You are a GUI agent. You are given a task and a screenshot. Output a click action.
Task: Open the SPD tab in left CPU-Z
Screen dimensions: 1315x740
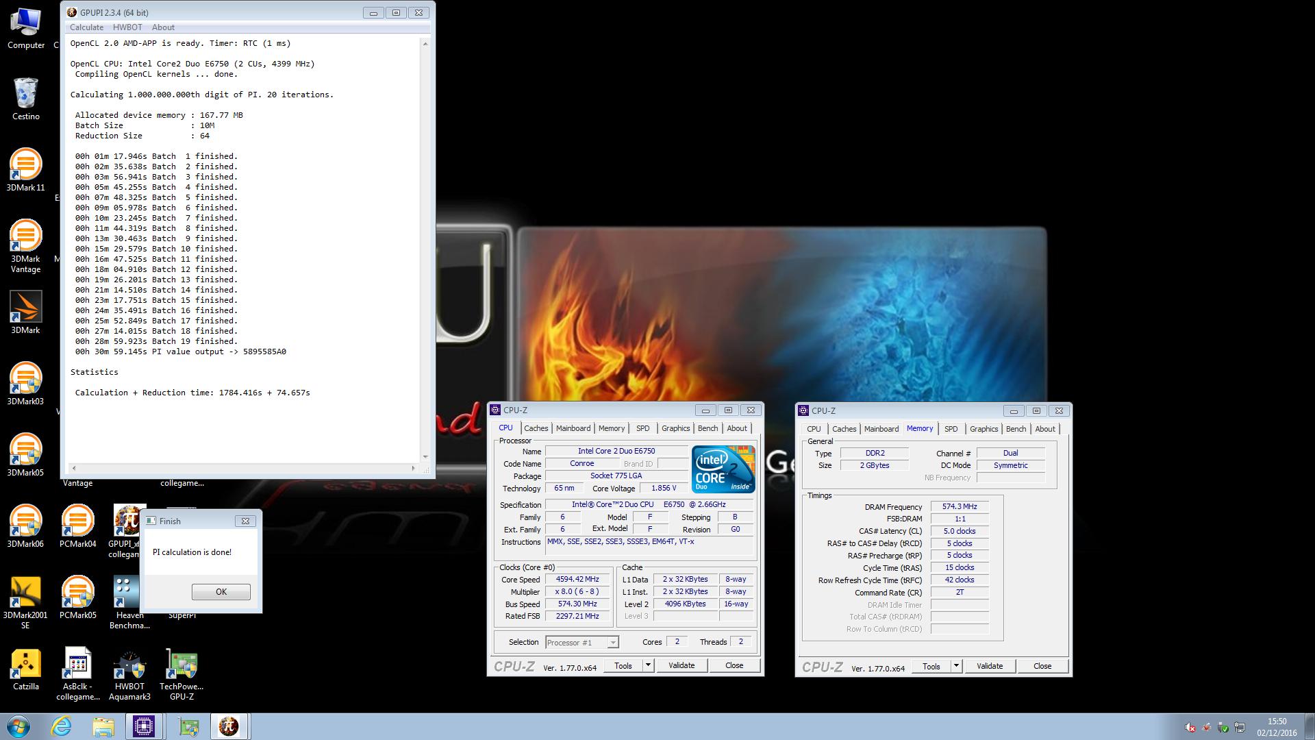click(x=642, y=428)
